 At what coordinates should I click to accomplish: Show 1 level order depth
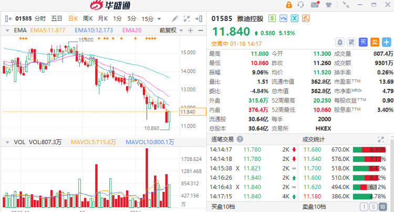pyautogui.click(x=364, y=207)
